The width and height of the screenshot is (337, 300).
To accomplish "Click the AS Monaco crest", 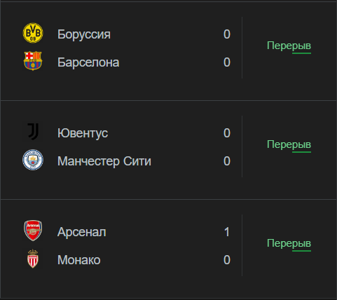I will (x=33, y=259).
